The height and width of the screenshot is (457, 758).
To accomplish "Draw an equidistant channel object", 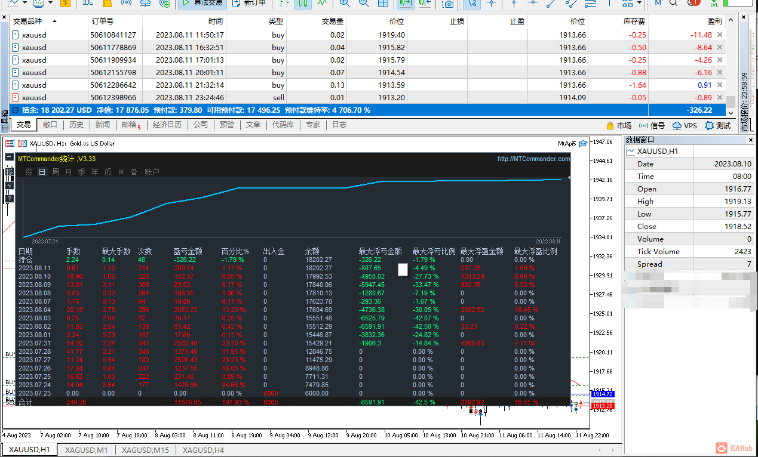I will pos(571,3).
